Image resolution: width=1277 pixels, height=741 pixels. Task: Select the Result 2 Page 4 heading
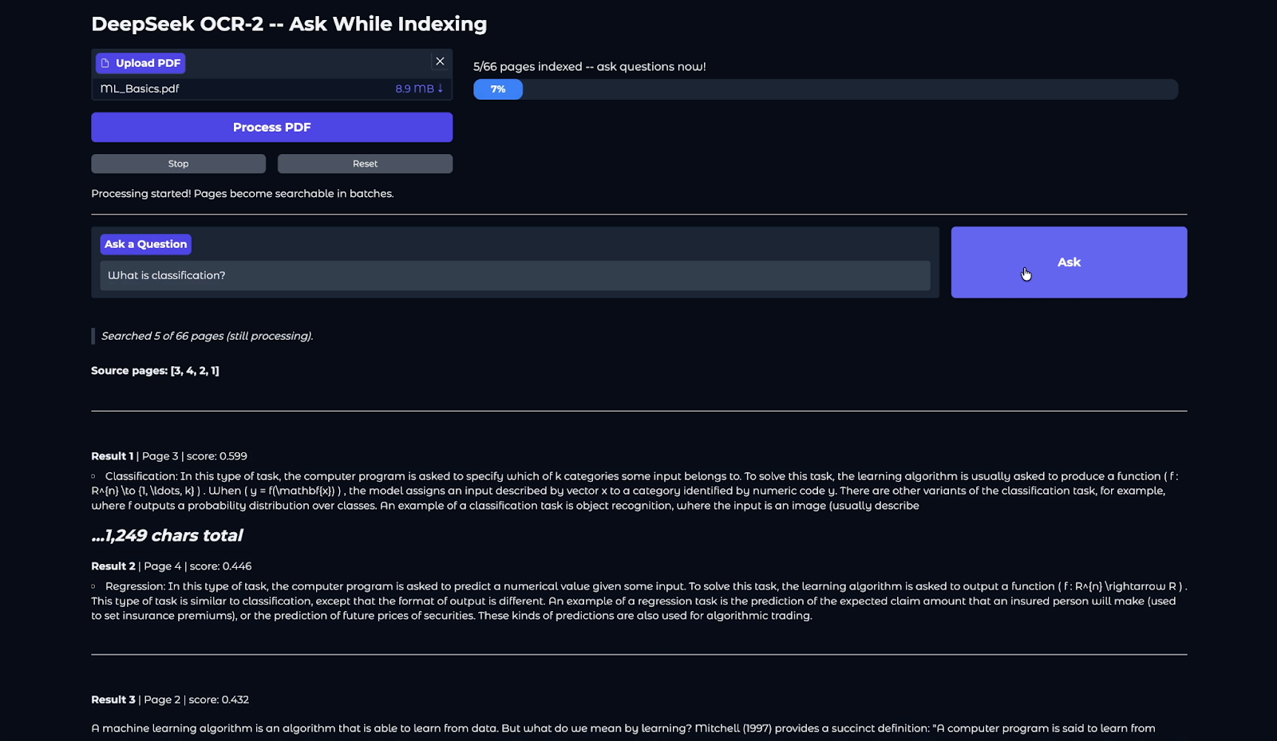point(171,566)
